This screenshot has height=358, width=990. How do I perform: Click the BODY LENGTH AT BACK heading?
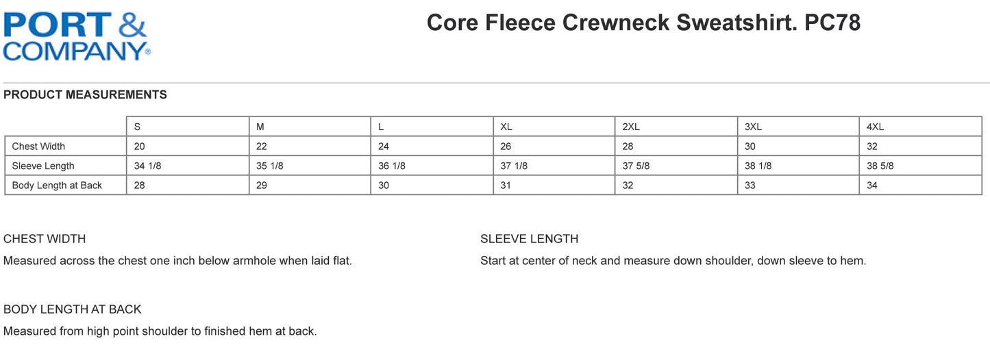click(x=73, y=309)
